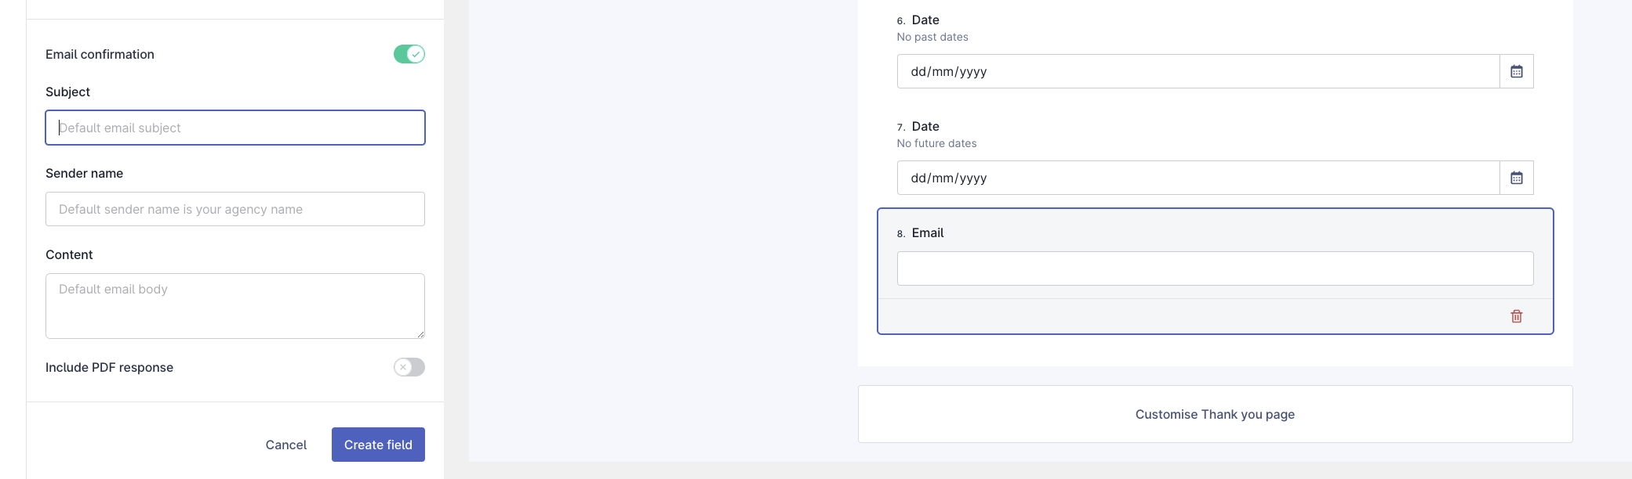Open calendar picker for Date field 7
Viewport: 1632px width, 479px height.
(x=1517, y=177)
